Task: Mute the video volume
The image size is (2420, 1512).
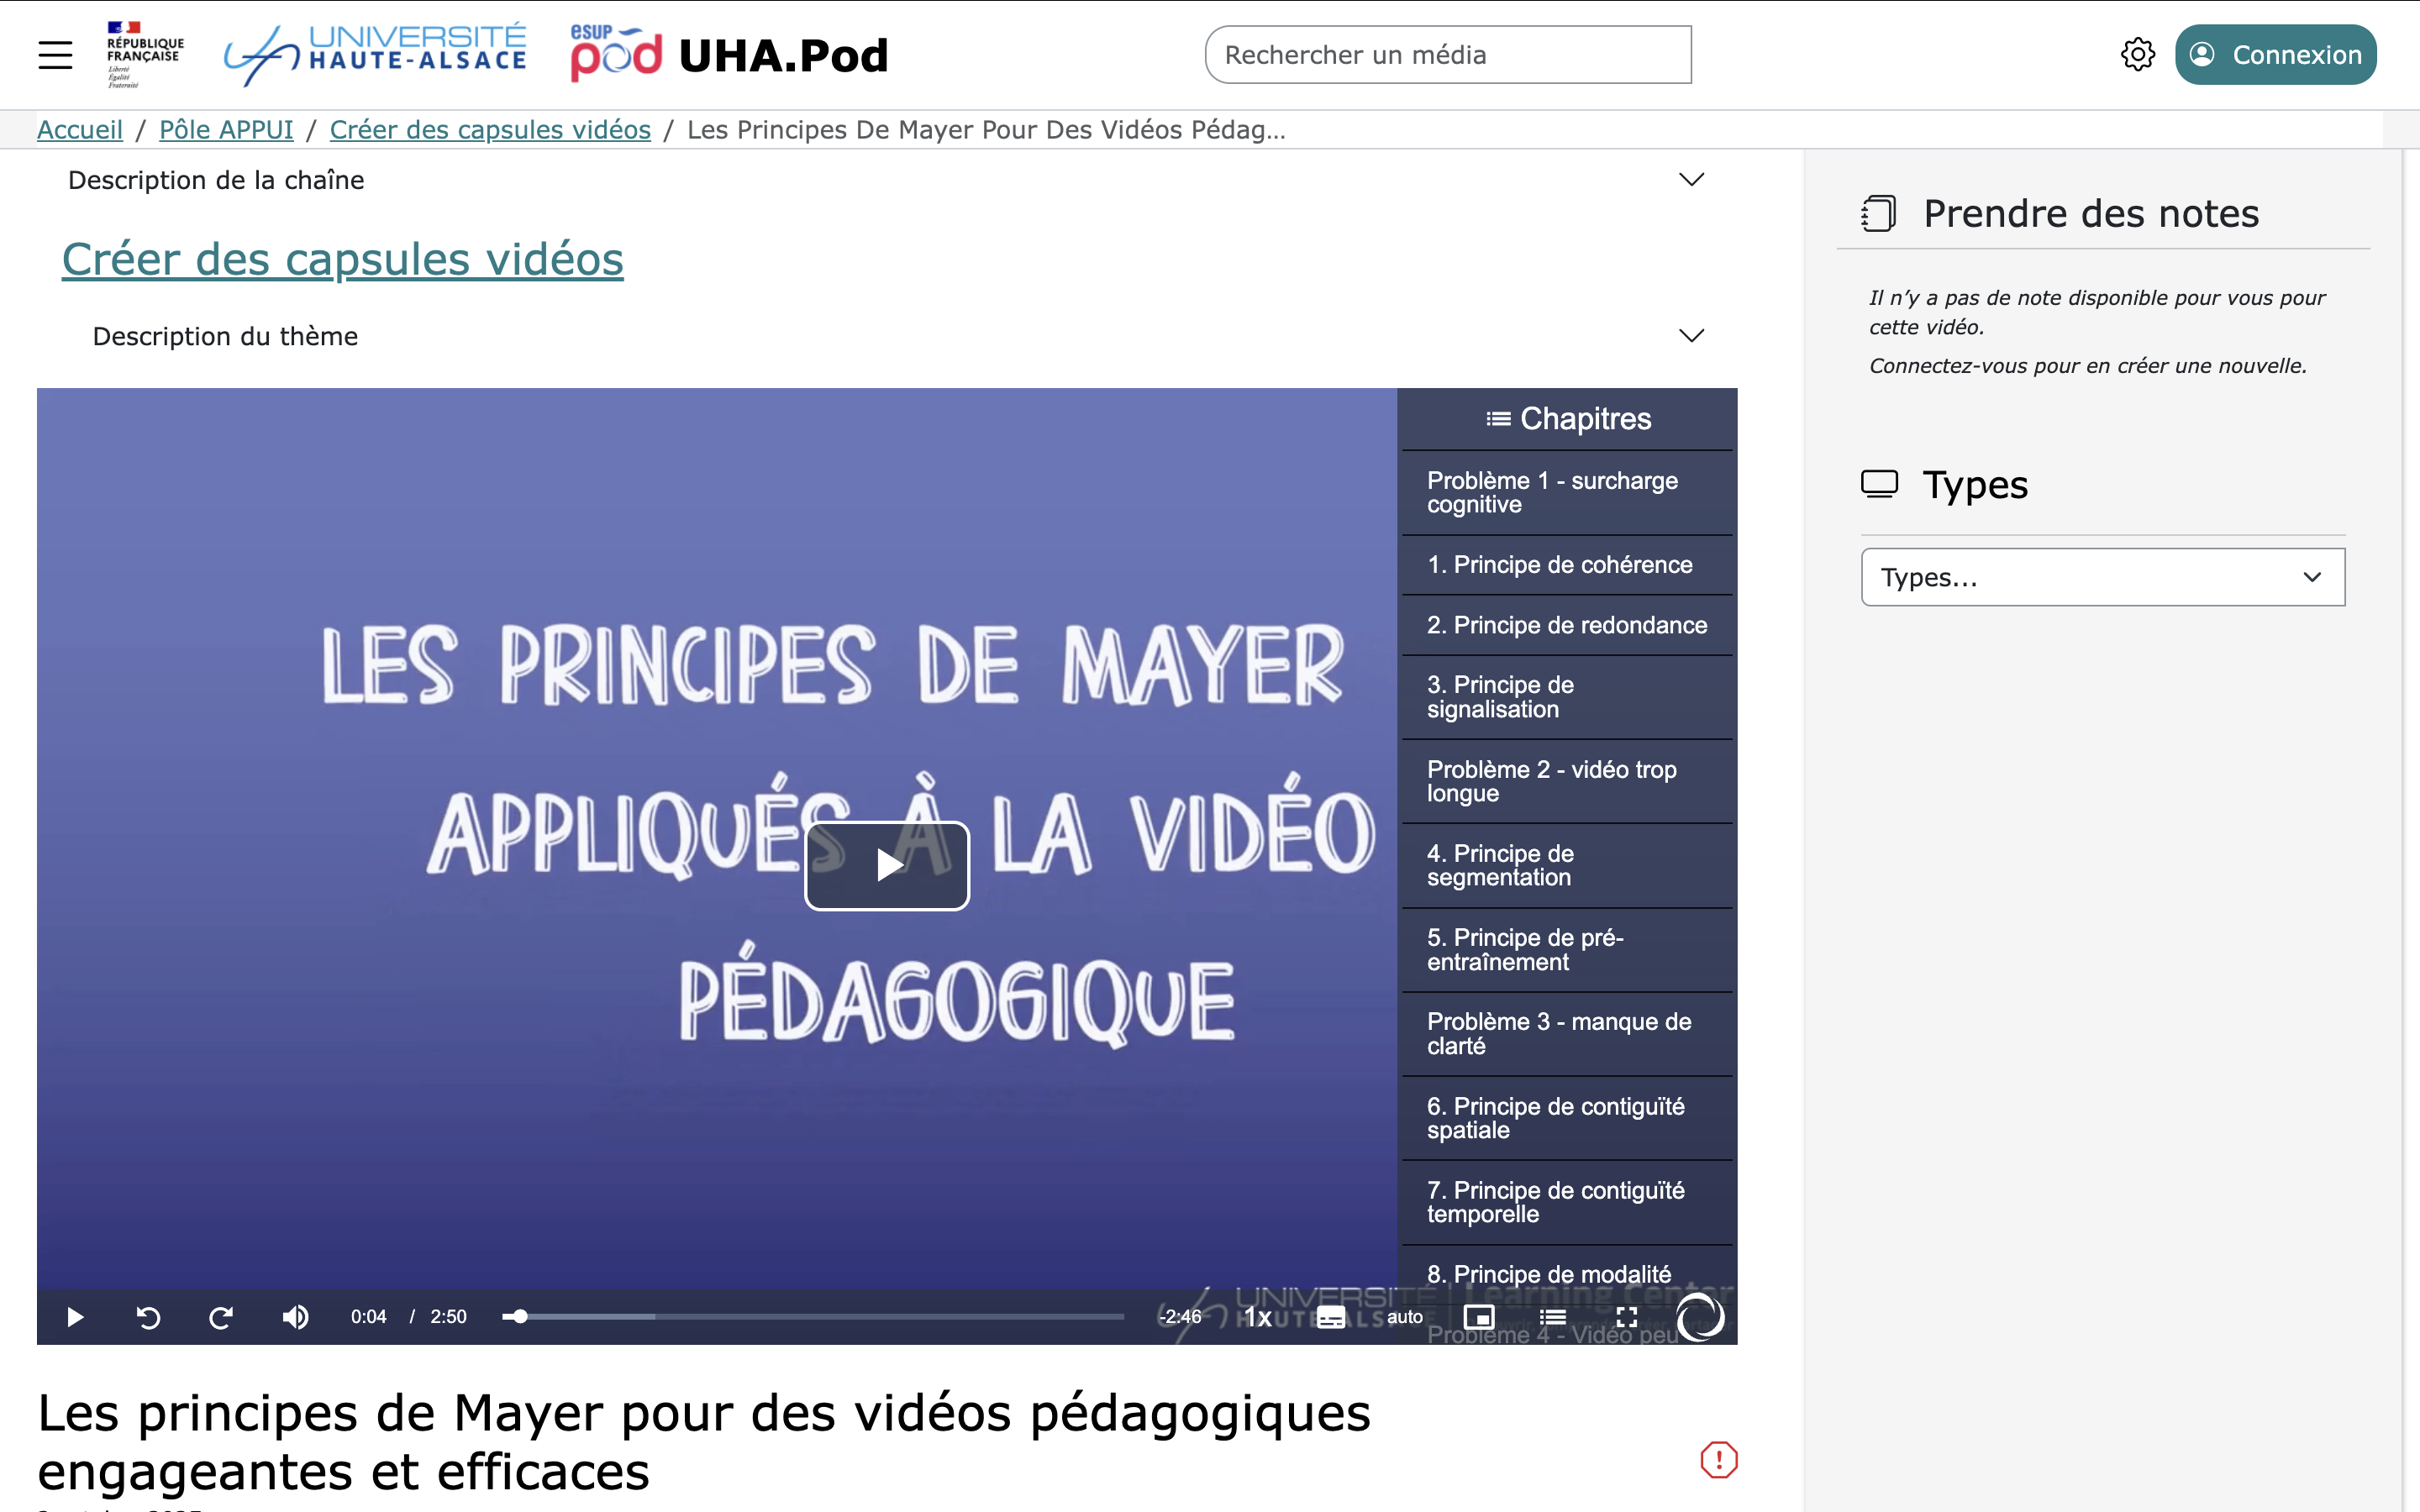Action: (x=295, y=1317)
